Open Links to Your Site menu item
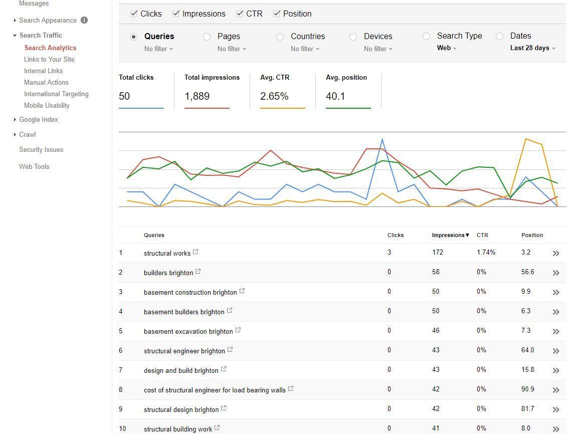 (x=49, y=59)
